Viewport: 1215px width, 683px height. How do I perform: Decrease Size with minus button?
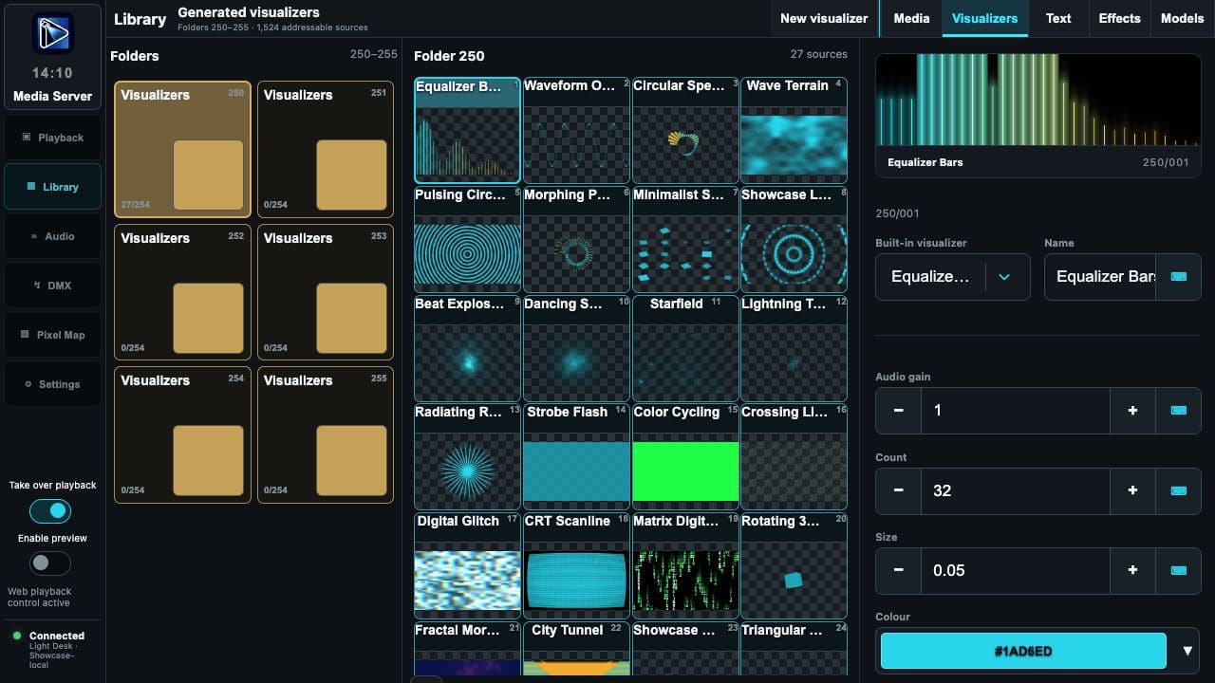(898, 570)
